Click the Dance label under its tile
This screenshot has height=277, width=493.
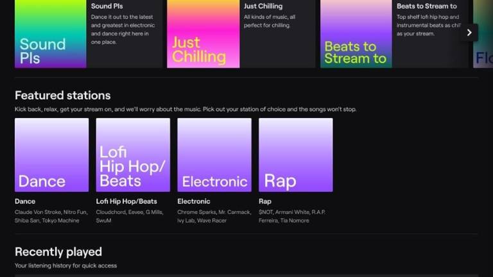[25, 201]
